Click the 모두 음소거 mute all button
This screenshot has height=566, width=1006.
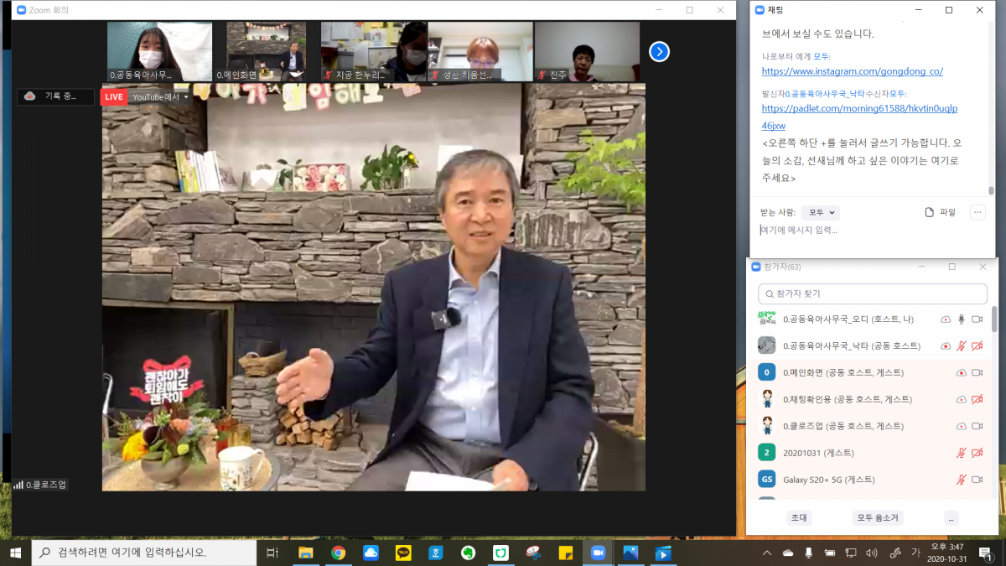(877, 518)
